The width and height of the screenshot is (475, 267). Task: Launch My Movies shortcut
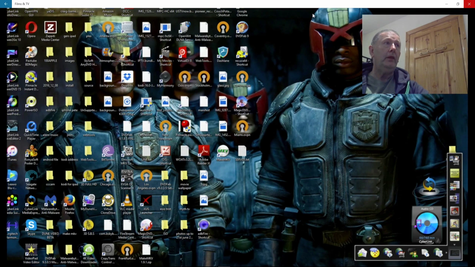click(165, 56)
